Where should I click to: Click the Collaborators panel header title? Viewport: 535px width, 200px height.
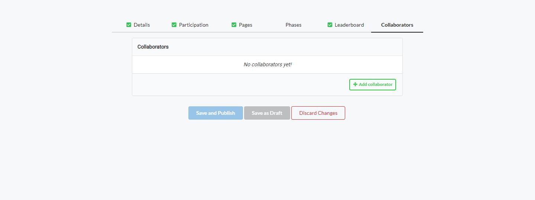[153, 47]
